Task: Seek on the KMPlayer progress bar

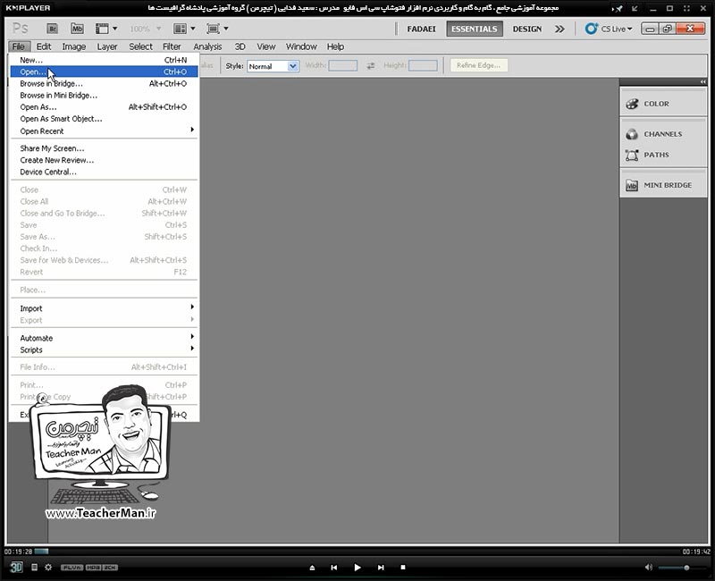Action: coord(358,552)
